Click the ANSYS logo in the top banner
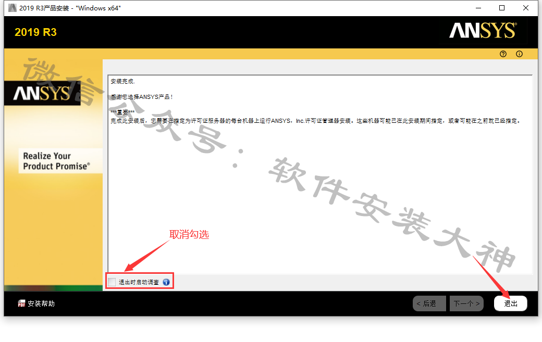 pyautogui.click(x=483, y=30)
